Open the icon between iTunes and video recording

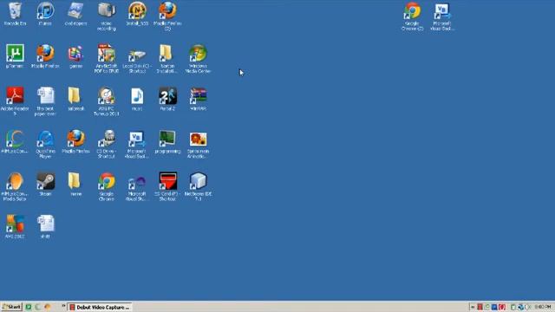click(75, 14)
